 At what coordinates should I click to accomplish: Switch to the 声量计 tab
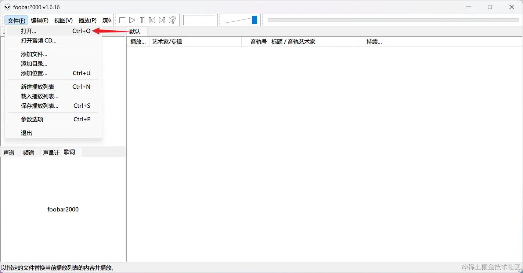tap(51, 153)
